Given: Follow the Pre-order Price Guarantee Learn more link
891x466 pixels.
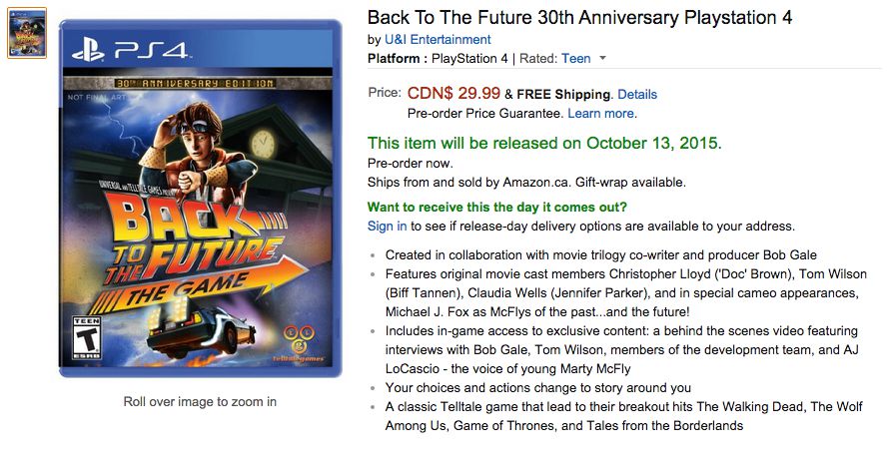Looking at the screenshot, I should [601, 114].
